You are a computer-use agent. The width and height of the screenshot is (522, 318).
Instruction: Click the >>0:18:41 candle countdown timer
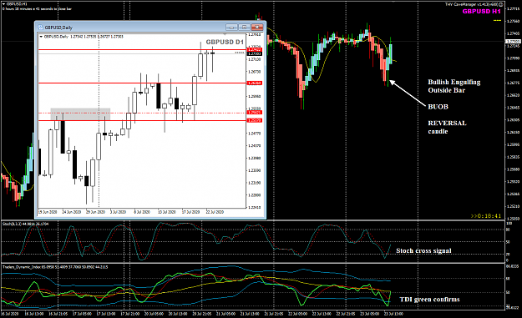pyautogui.click(x=486, y=216)
